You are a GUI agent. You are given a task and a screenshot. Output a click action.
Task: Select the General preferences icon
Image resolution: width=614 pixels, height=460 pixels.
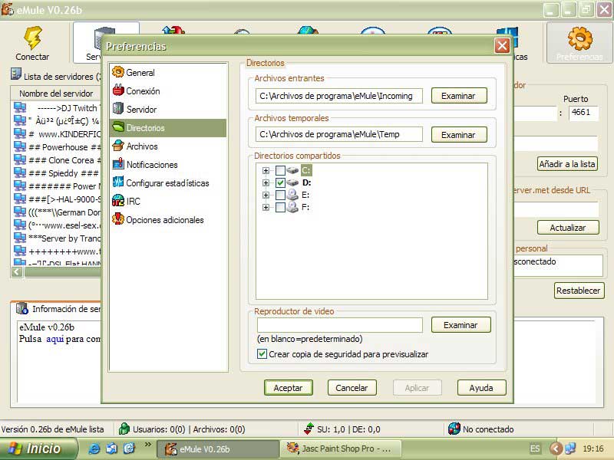118,72
